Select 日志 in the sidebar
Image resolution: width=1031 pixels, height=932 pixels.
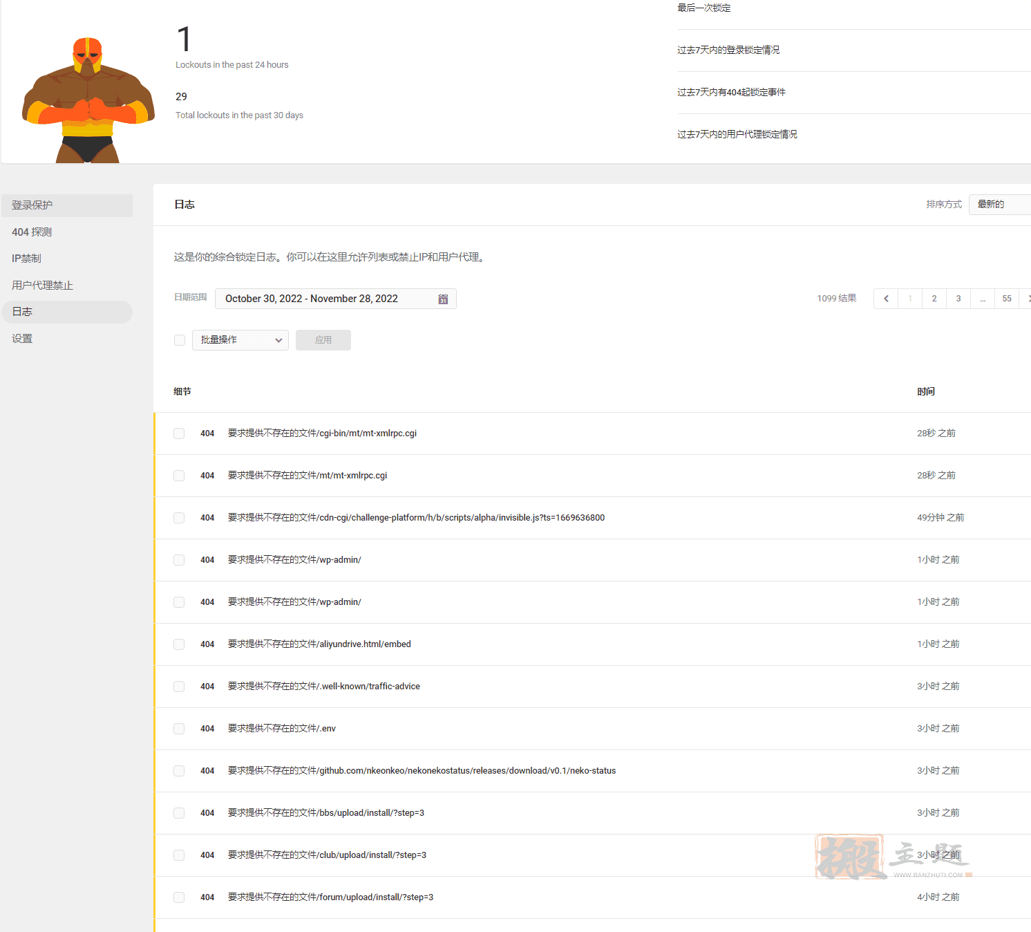pyautogui.click(x=67, y=312)
